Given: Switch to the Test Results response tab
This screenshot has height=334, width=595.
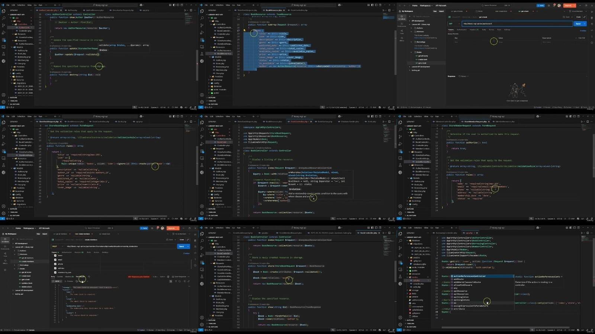Looking at the screenshot, I should pos(80,277).
